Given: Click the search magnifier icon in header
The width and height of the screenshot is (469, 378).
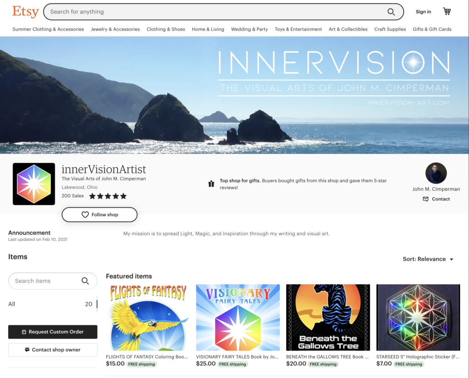Looking at the screenshot, I should coord(391,11).
